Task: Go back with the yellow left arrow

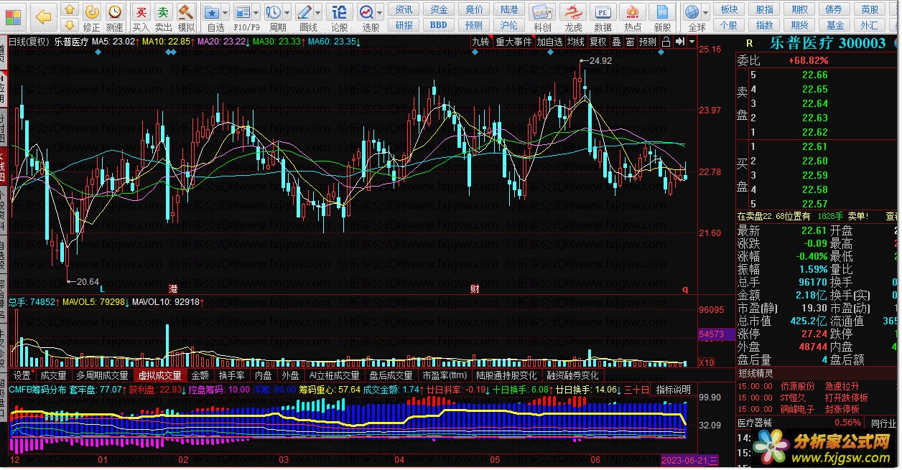Action: (43, 16)
